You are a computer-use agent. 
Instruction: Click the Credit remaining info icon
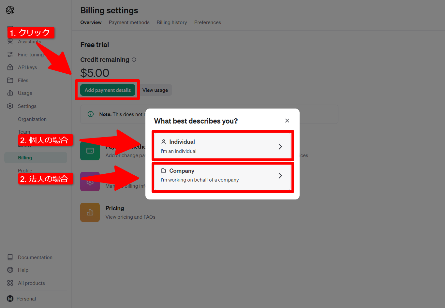pos(134,60)
